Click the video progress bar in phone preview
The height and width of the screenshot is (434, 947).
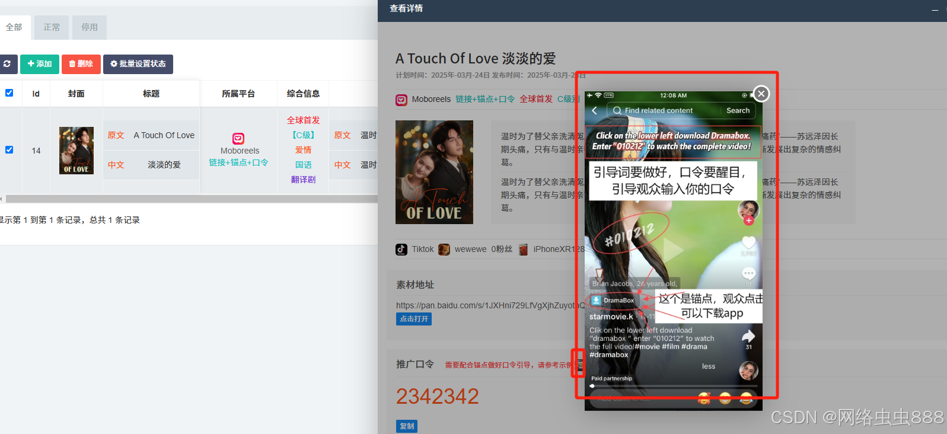point(674,386)
